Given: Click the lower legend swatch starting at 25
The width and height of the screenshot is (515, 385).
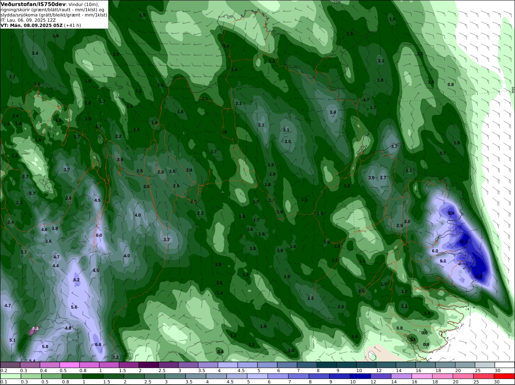Looking at the screenshot, I should coord(484,376).
